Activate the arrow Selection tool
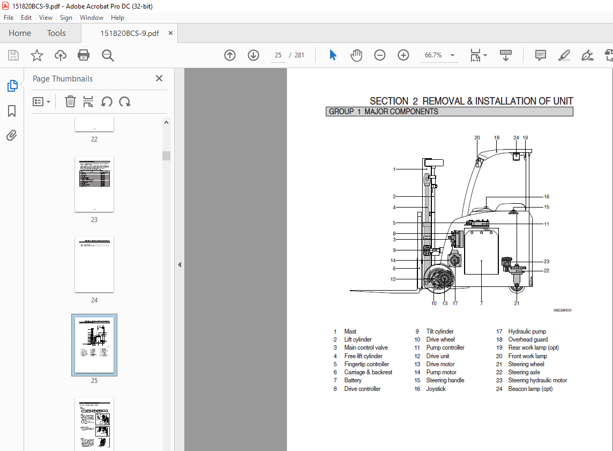This screenshot has width=613, height=451. coord(333,55)
